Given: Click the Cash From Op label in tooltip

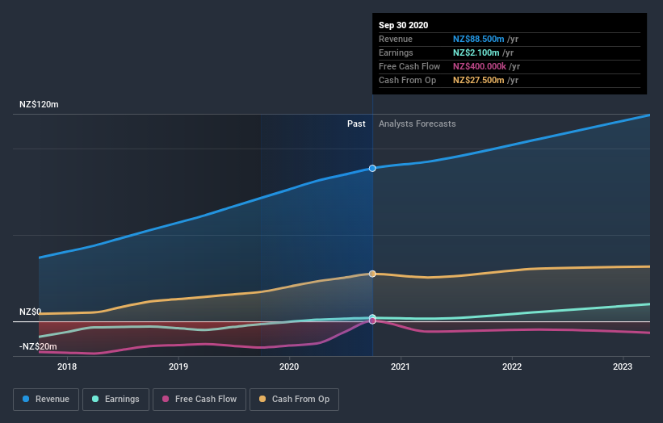Looking at the screenshot, I should click(407, 80).
